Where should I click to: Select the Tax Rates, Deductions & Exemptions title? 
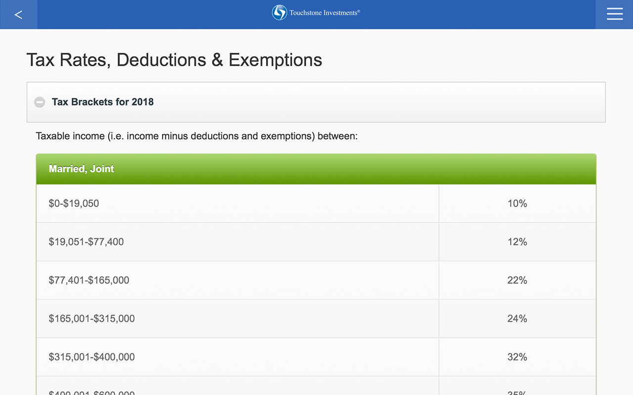[x=174, y=60]
